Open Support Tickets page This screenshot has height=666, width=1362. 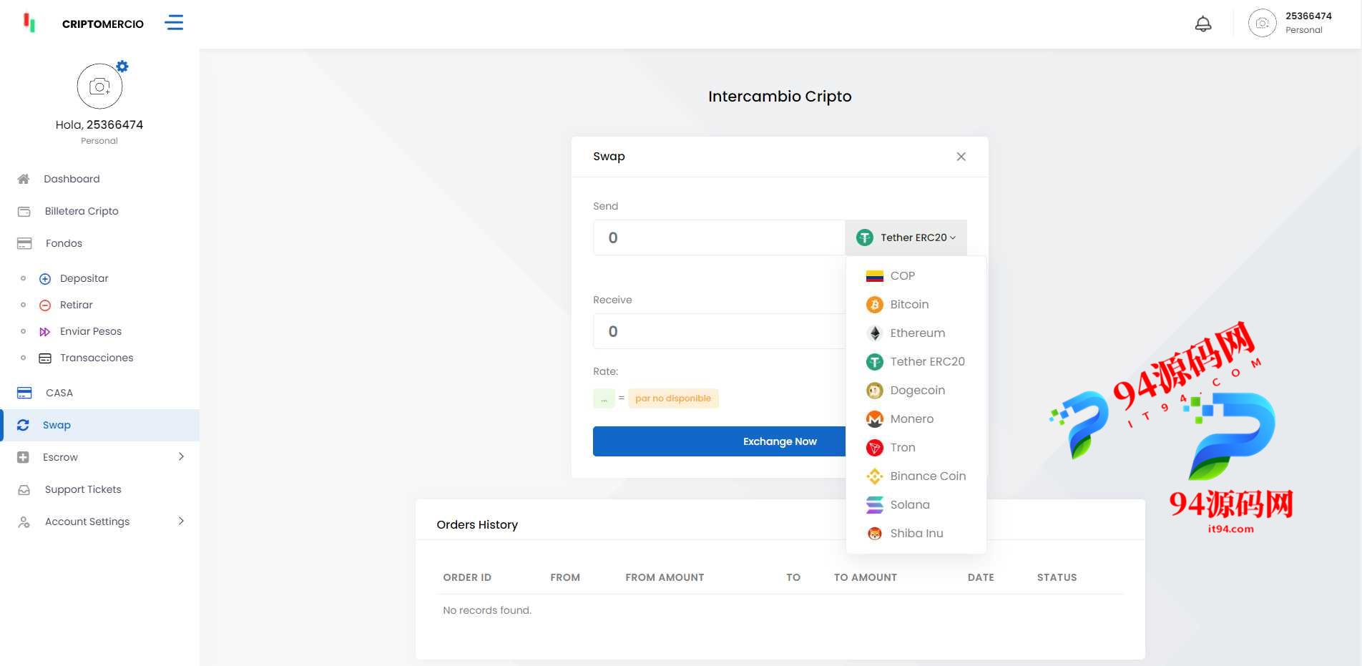point(83,489)
